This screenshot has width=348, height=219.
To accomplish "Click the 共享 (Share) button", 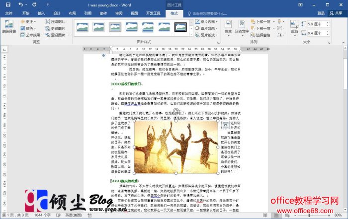I will pos(336,13).
